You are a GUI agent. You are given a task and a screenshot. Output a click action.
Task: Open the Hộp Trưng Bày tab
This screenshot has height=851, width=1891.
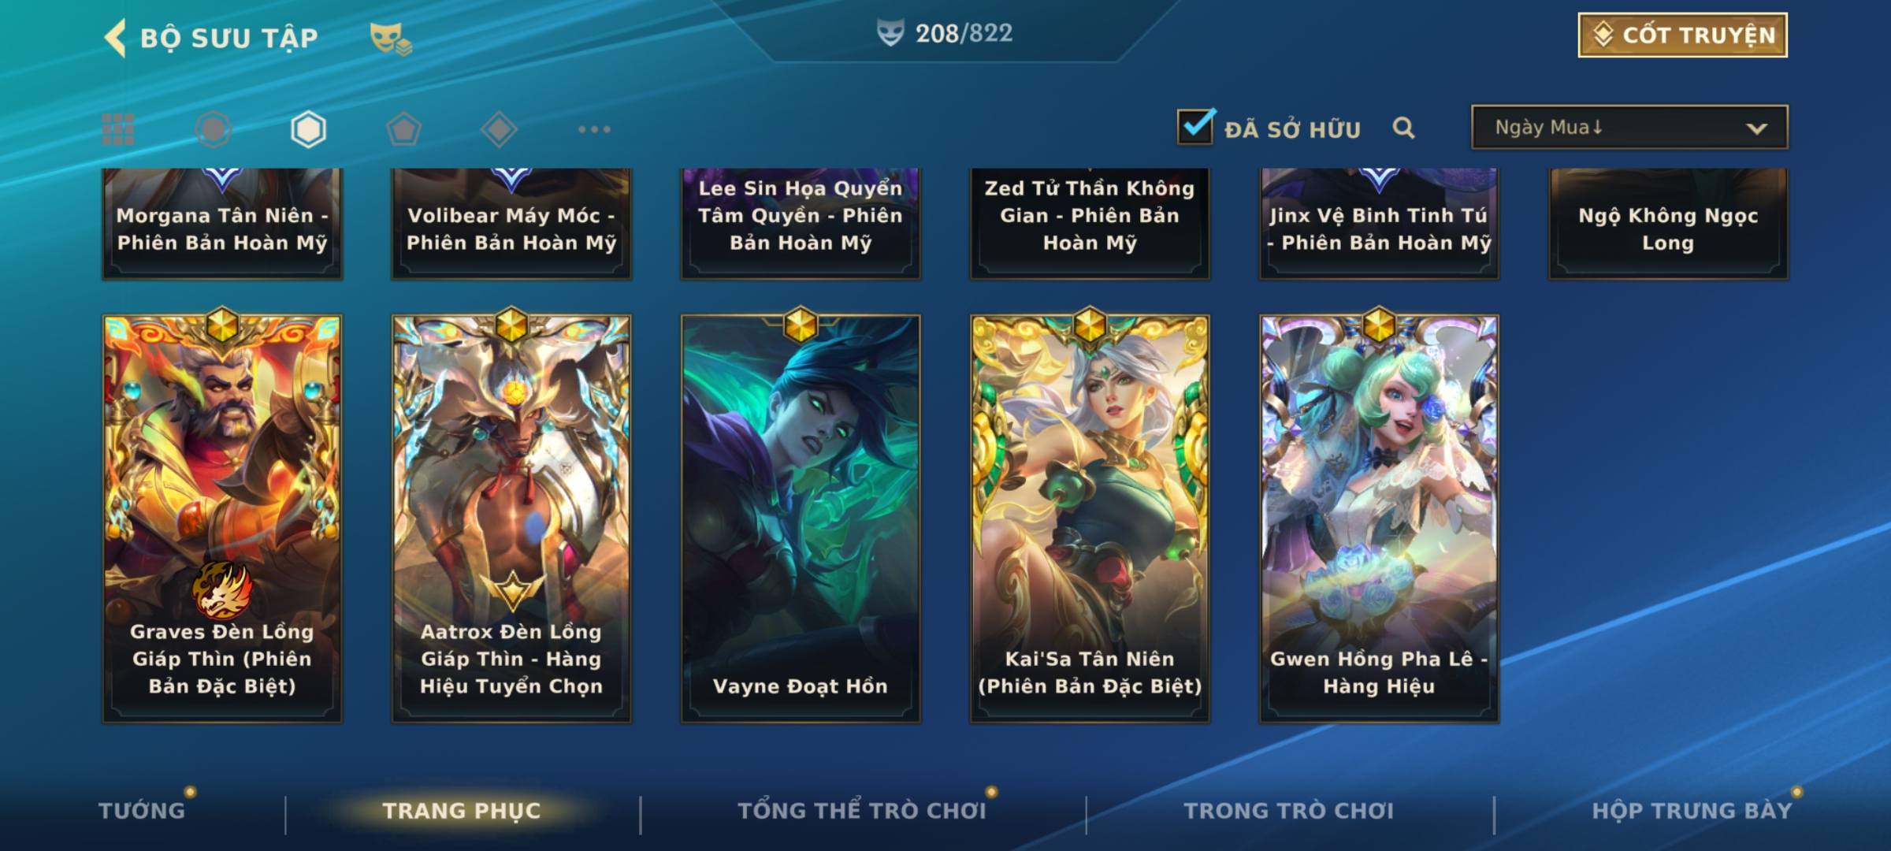(1692, 810)
